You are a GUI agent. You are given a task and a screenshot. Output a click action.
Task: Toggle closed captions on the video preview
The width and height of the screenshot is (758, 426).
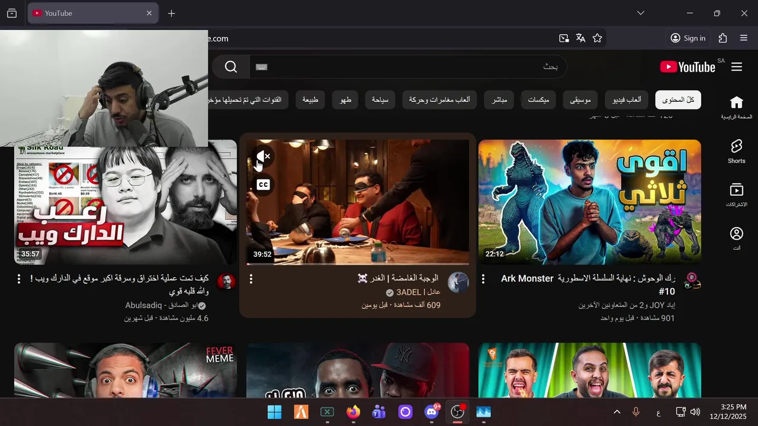point(264,185)
